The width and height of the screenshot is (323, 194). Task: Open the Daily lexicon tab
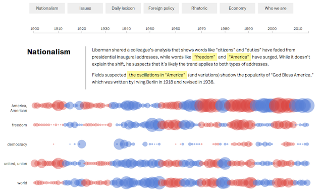[123, 8]
